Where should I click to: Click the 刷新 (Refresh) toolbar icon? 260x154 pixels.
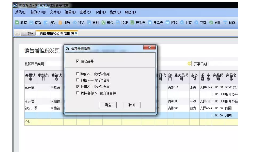[x=211, y=22]
